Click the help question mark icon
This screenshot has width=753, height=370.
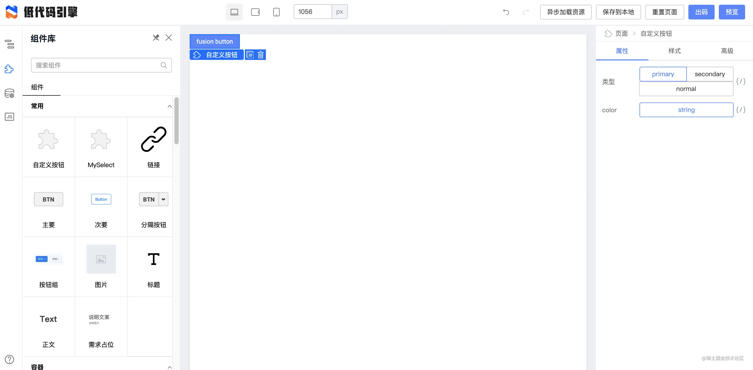click(9, 359)
